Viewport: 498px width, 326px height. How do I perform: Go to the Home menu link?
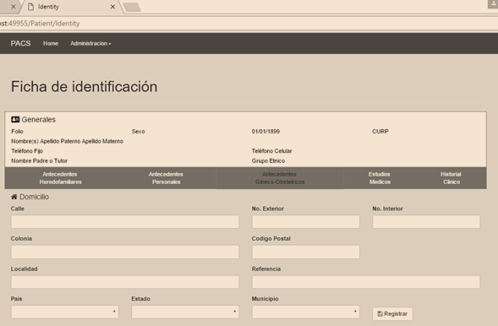[x=51, y=43]
